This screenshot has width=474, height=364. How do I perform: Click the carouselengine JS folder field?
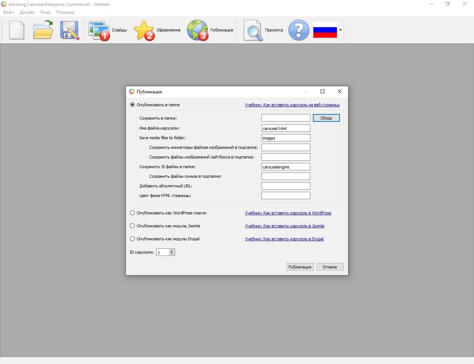[286, 167]
